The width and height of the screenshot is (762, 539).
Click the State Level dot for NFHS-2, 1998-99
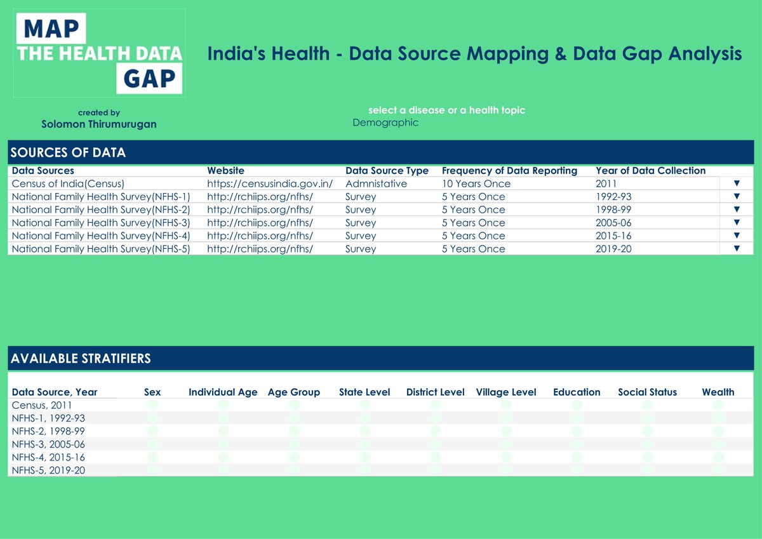(364, 431)
